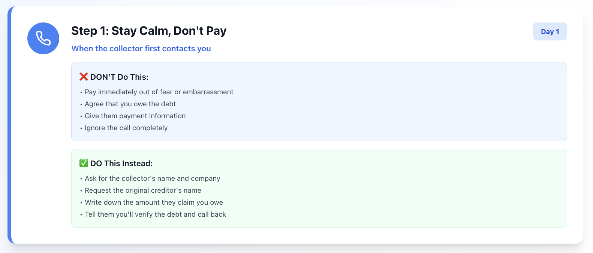Select the 'Step 1: Stay Calm, Don't Pay' heading
This screenshot has height=253, width=593.
point(149,31)
